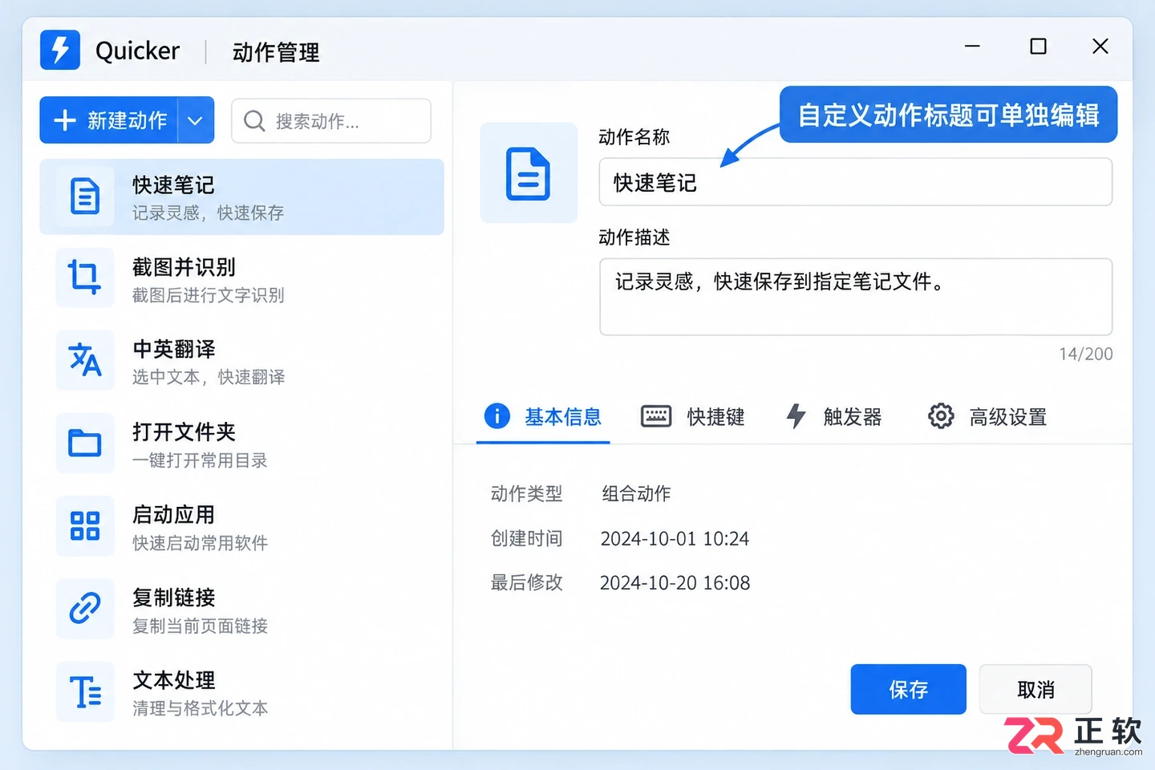Click the 组合动作 type value
1155x770 pixels.
click(637, 494)
